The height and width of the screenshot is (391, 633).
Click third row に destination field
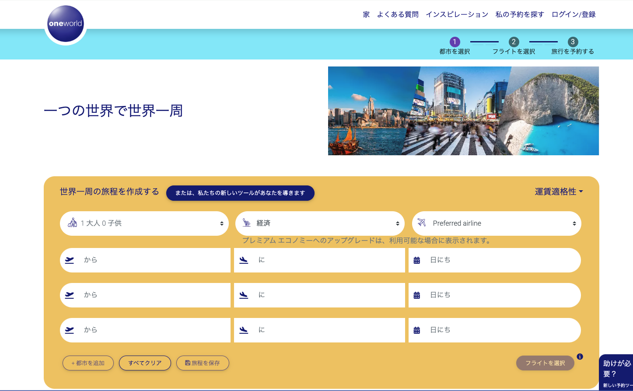coord(319,330)
